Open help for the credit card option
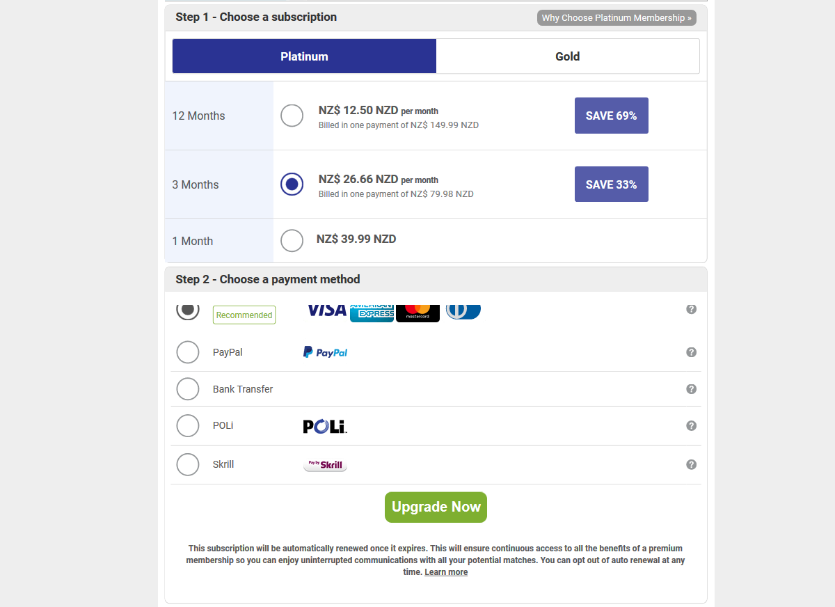Image resolution: width=835 pixels, height=607 pixels. click(691, 309)
